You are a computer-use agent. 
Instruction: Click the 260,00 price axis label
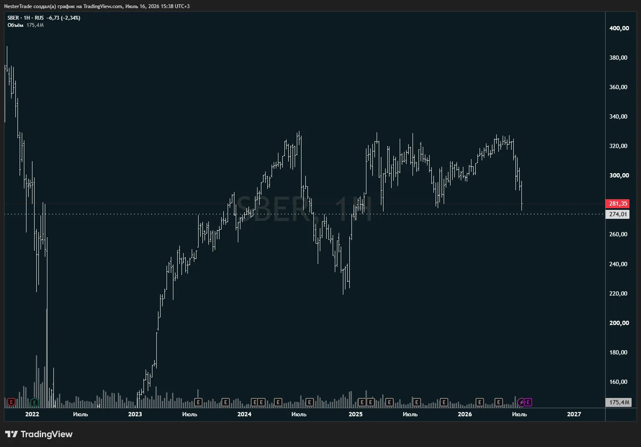[x=619, y=234]
